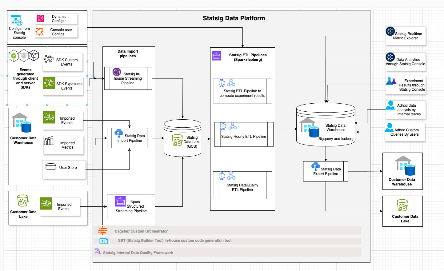
Task: Select the Data Import pipelines heading
Action: 128,54
